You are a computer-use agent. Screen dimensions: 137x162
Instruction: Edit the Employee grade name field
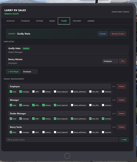click(x=59, y=87)
